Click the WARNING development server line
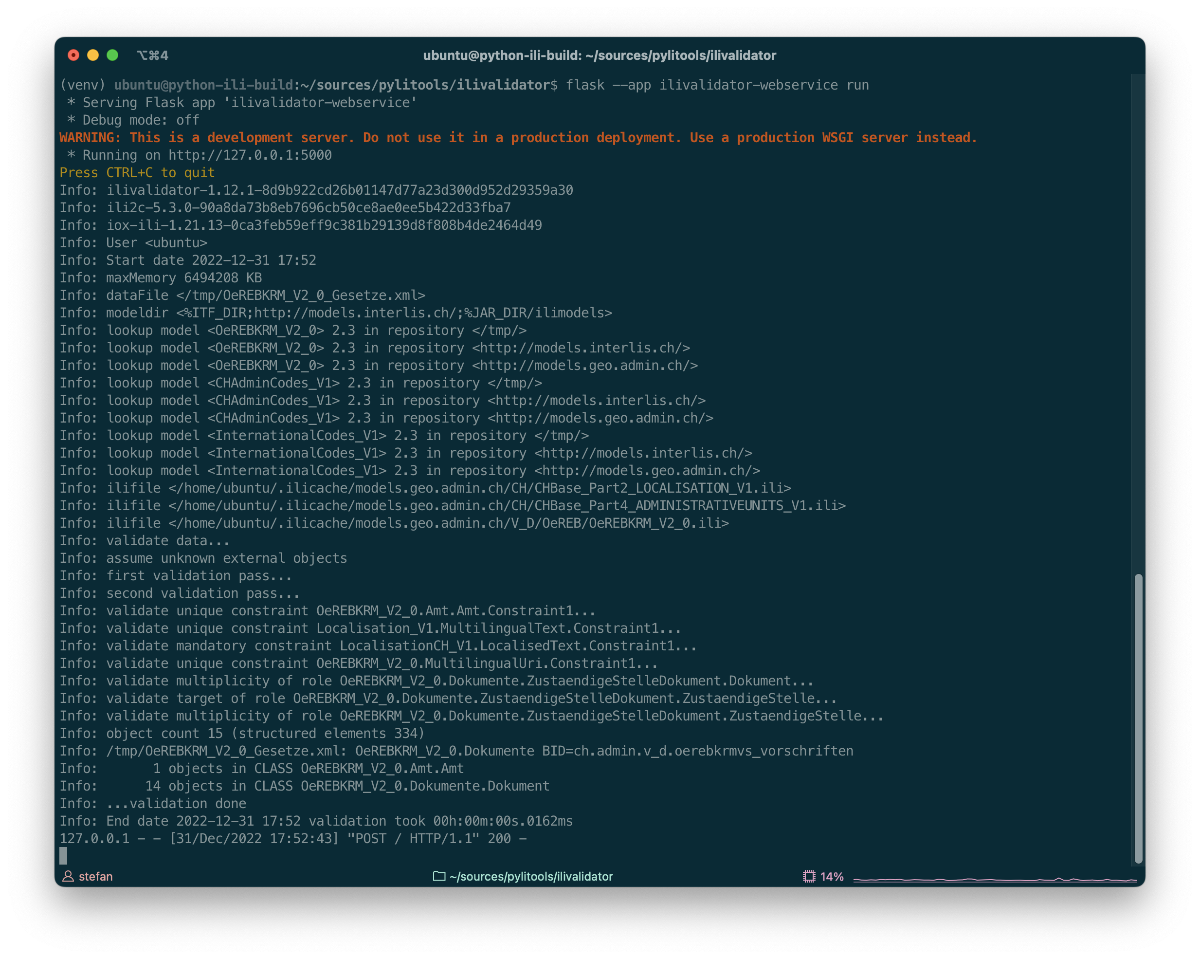 [518, 138]
